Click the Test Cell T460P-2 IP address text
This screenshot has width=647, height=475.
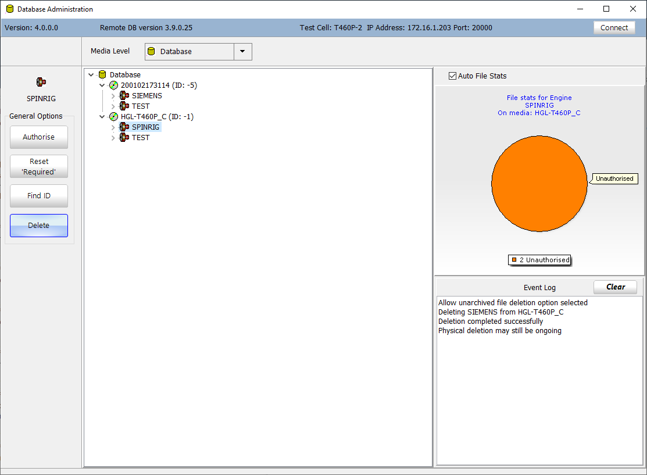(x=396, y=28)
